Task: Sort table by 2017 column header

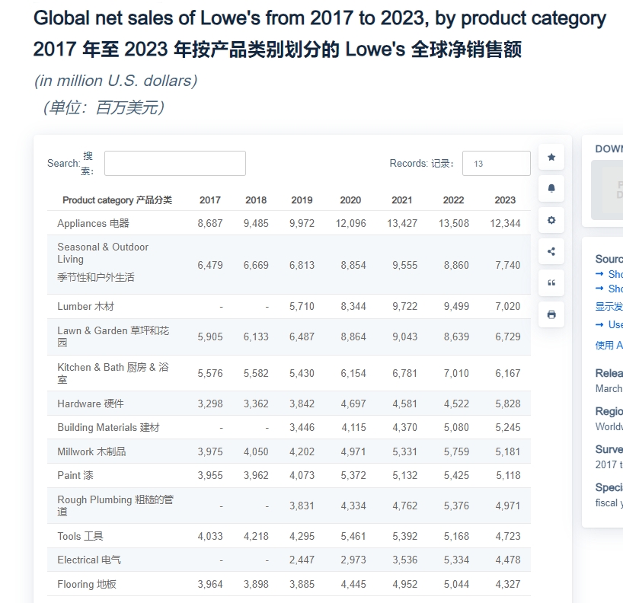Action: [209, 200]
